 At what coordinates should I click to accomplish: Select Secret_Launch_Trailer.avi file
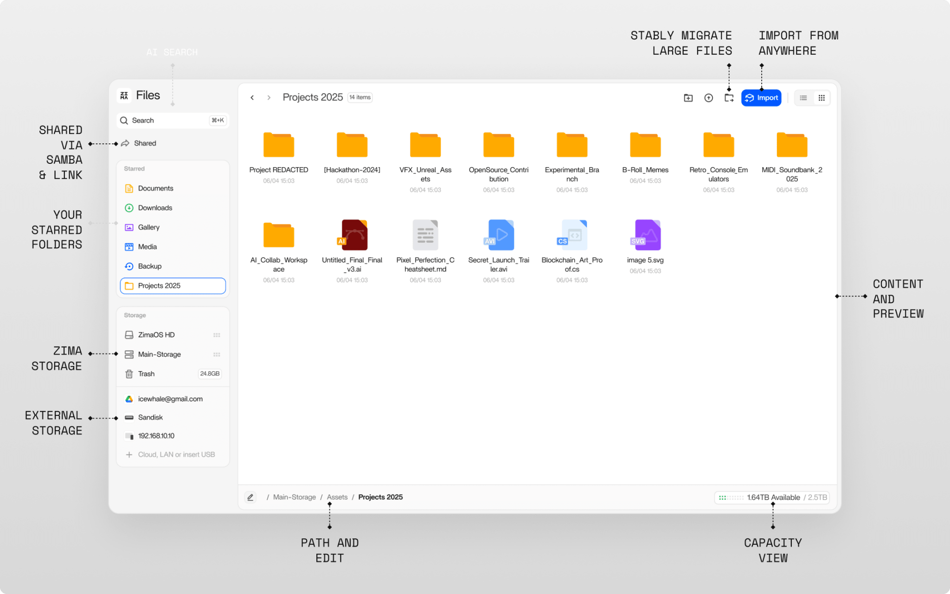(x=499, y=251)
